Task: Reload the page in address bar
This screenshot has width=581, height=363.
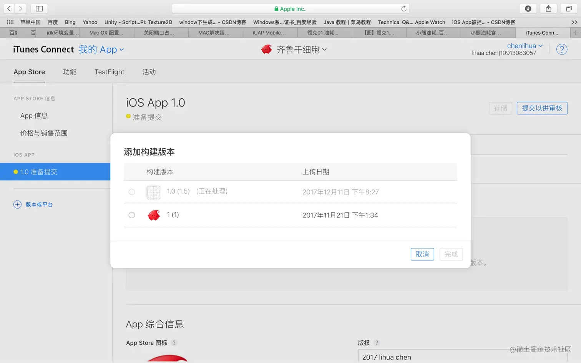Action: [x=404, y=8]
